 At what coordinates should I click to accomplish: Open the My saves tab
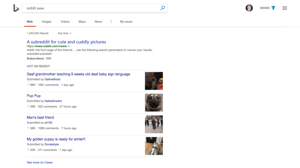click(x=126, y=22)
